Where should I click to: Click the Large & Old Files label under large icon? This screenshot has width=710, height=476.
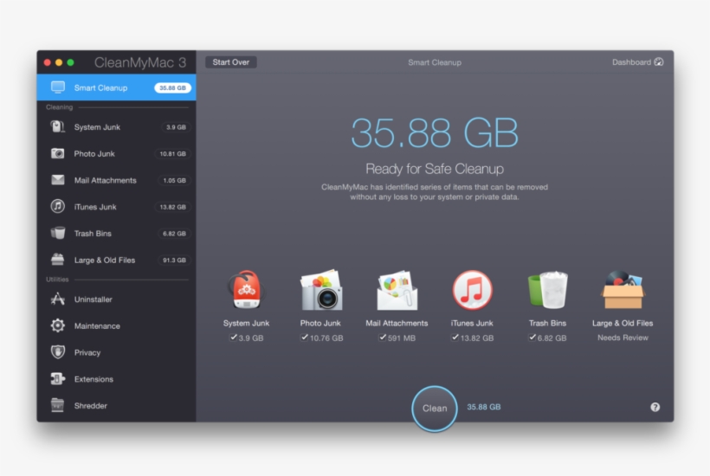coord(623,323)
